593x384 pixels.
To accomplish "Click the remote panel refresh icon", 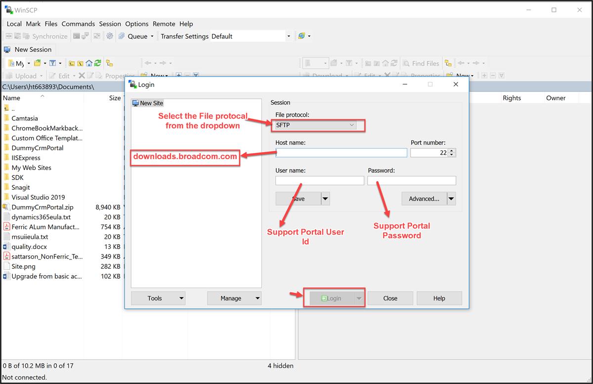I will 394,63.
